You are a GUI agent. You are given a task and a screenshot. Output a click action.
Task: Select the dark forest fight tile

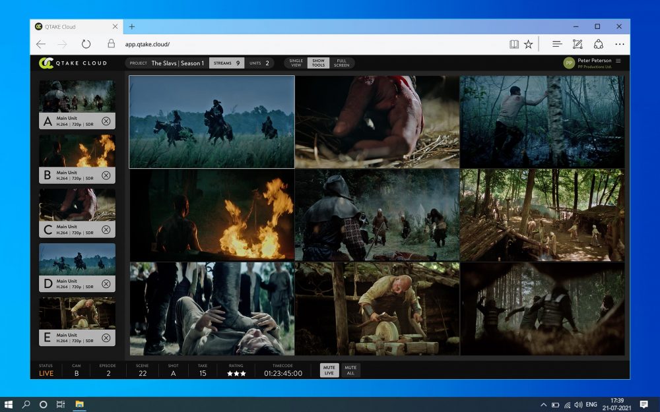(542, 309)
